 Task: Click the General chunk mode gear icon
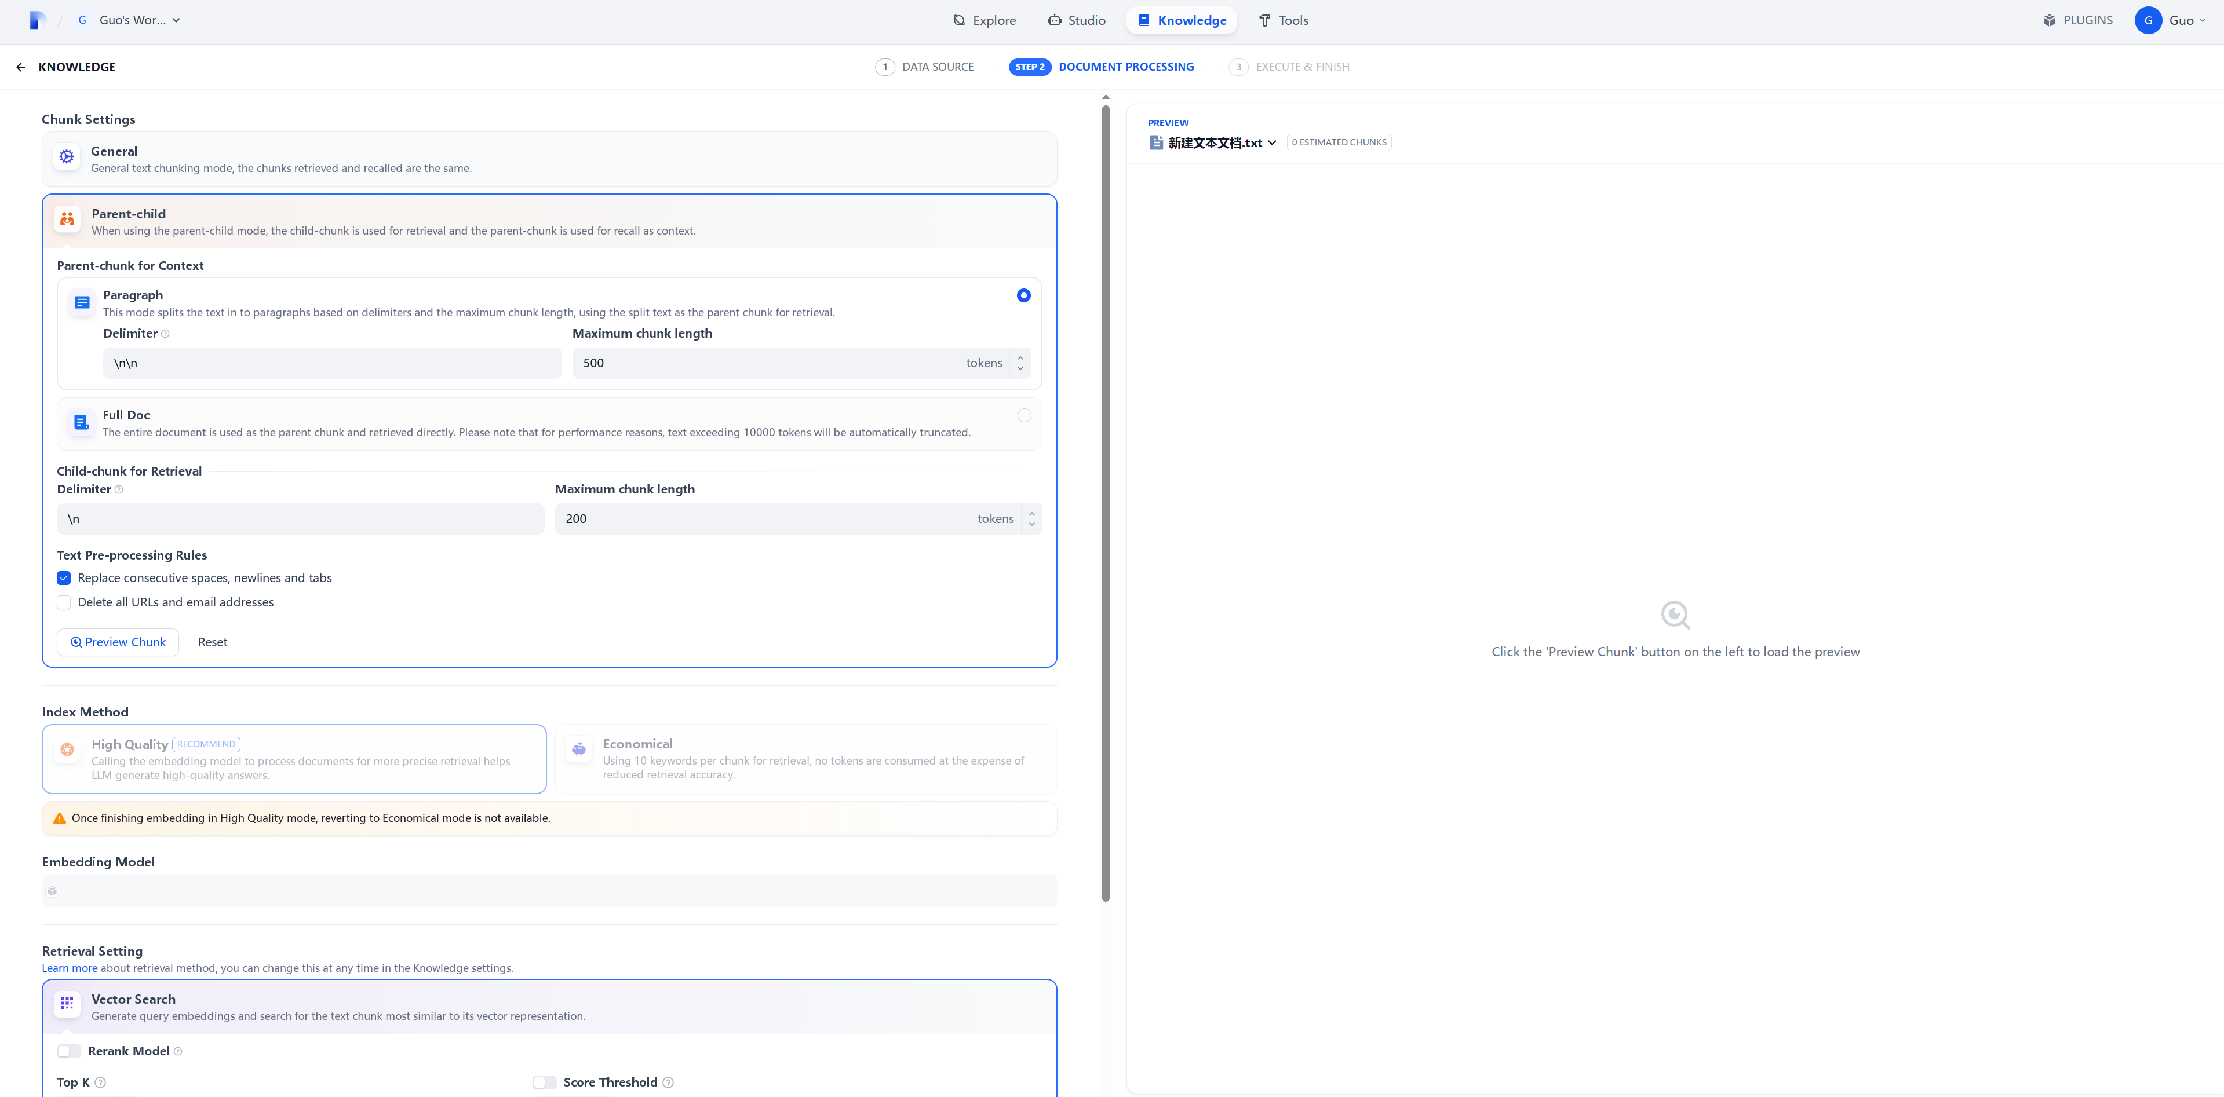(x=67, y=157)
